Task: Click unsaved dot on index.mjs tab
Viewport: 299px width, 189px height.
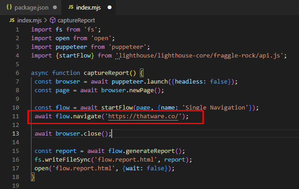Action: tap(109, 7)
